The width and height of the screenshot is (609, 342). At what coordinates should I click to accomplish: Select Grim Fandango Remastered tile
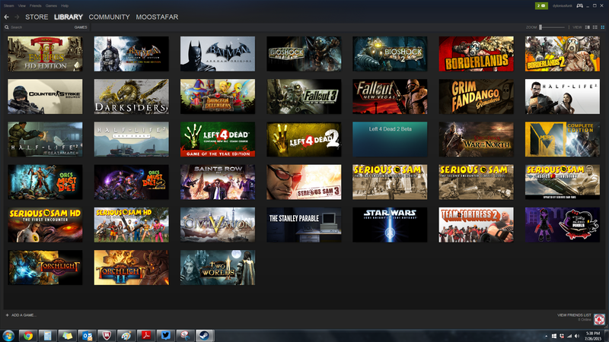pos(477,97)
